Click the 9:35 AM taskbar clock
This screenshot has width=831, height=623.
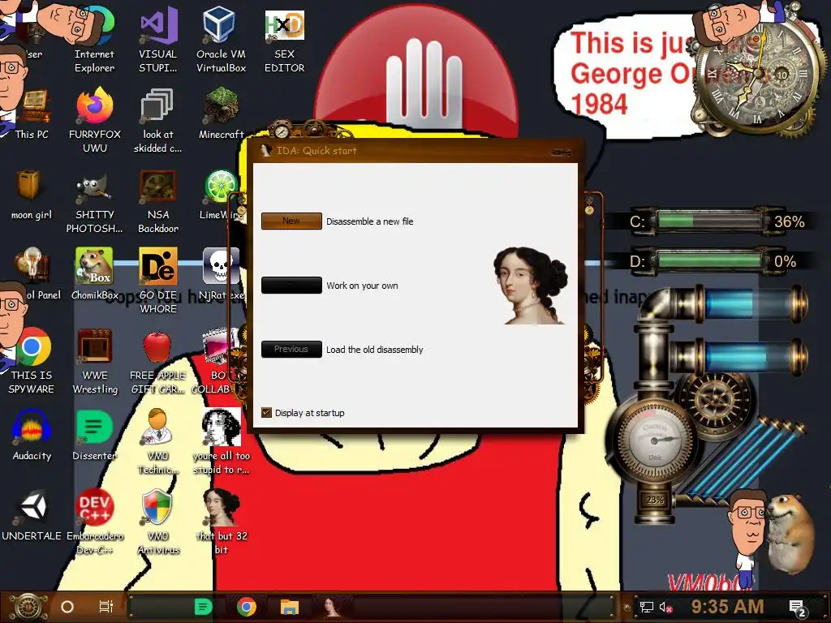pos(728,607)
